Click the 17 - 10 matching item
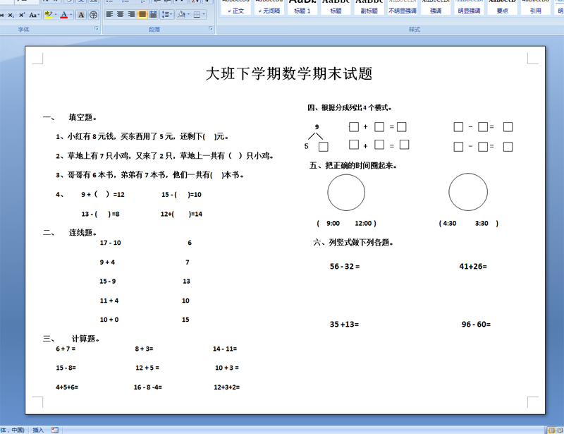 point(111,243)
